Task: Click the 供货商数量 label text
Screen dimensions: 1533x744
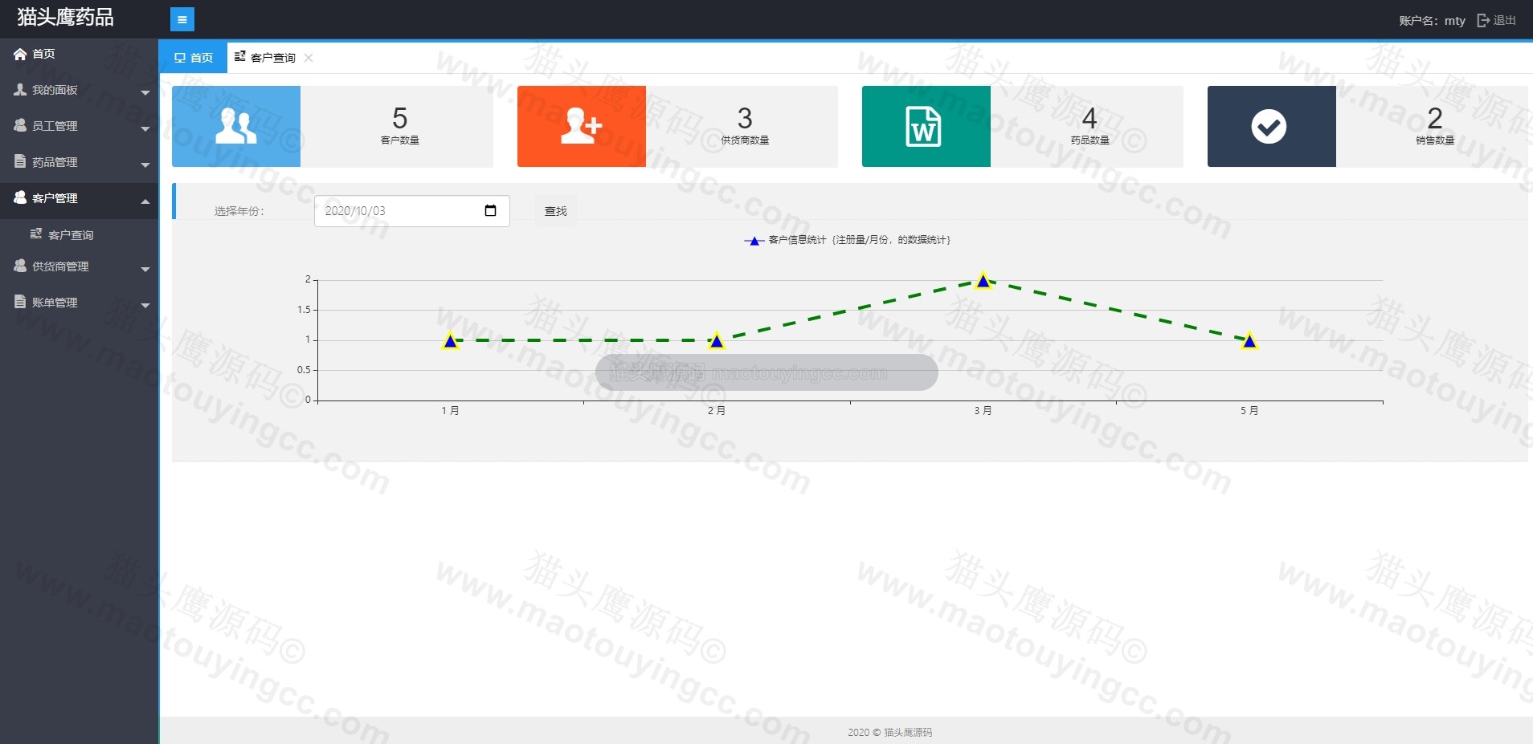Action: pyautogui.click(x=745, y=140)
